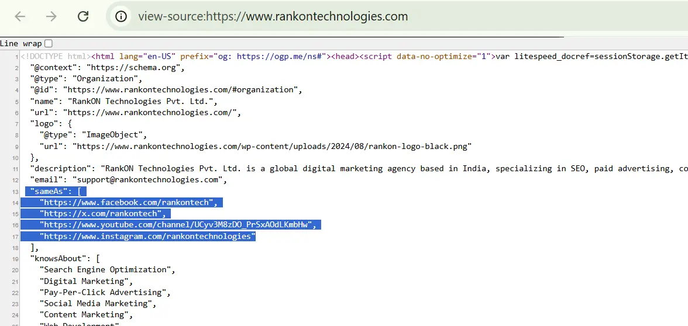
Task: Open the https://ogp.me/ns# link
Action: (x=281, y=56)
